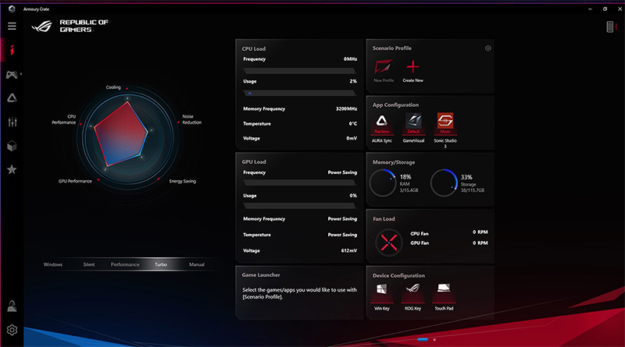The width and height of the screenshot is (625, 347).
Task: Open the AURA Sync triangle sidebar icon
Action: click(12, 98)
